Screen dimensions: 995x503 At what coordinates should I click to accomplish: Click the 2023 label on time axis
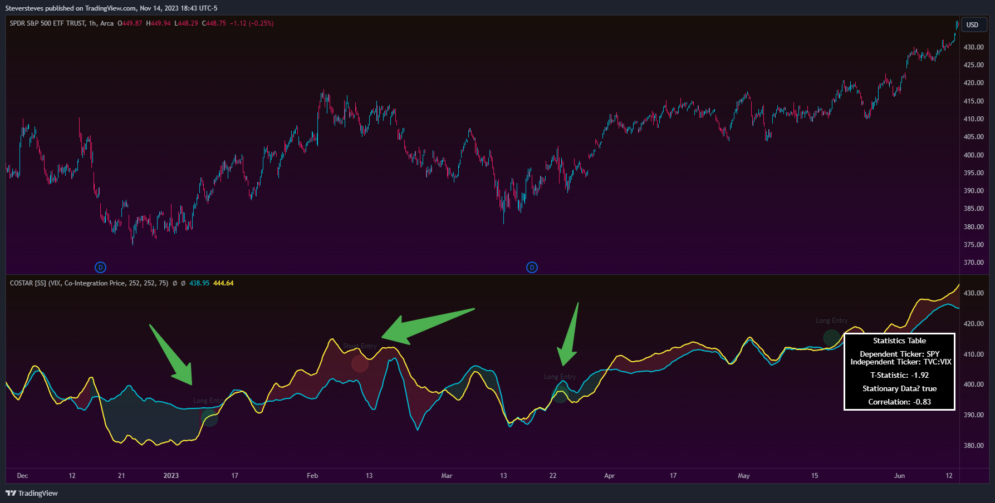coord(171,476)
